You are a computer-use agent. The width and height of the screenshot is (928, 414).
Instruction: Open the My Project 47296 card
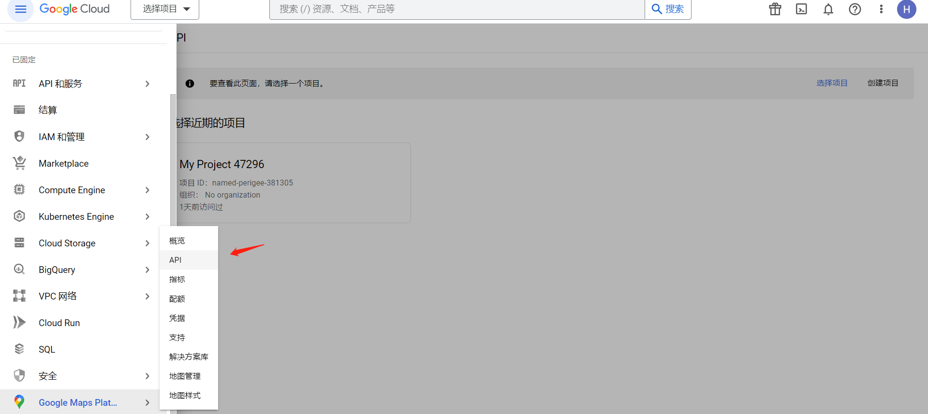(294, 183)
